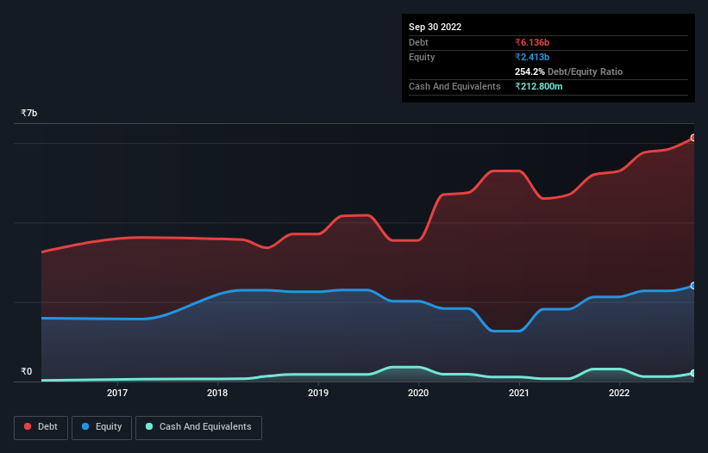Click the 2017 x-axis label
The image size is (708, 453).
click(117, 393)
